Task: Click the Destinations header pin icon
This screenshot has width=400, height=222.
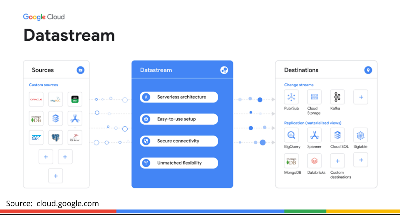Action: click(x=368, y=70)
